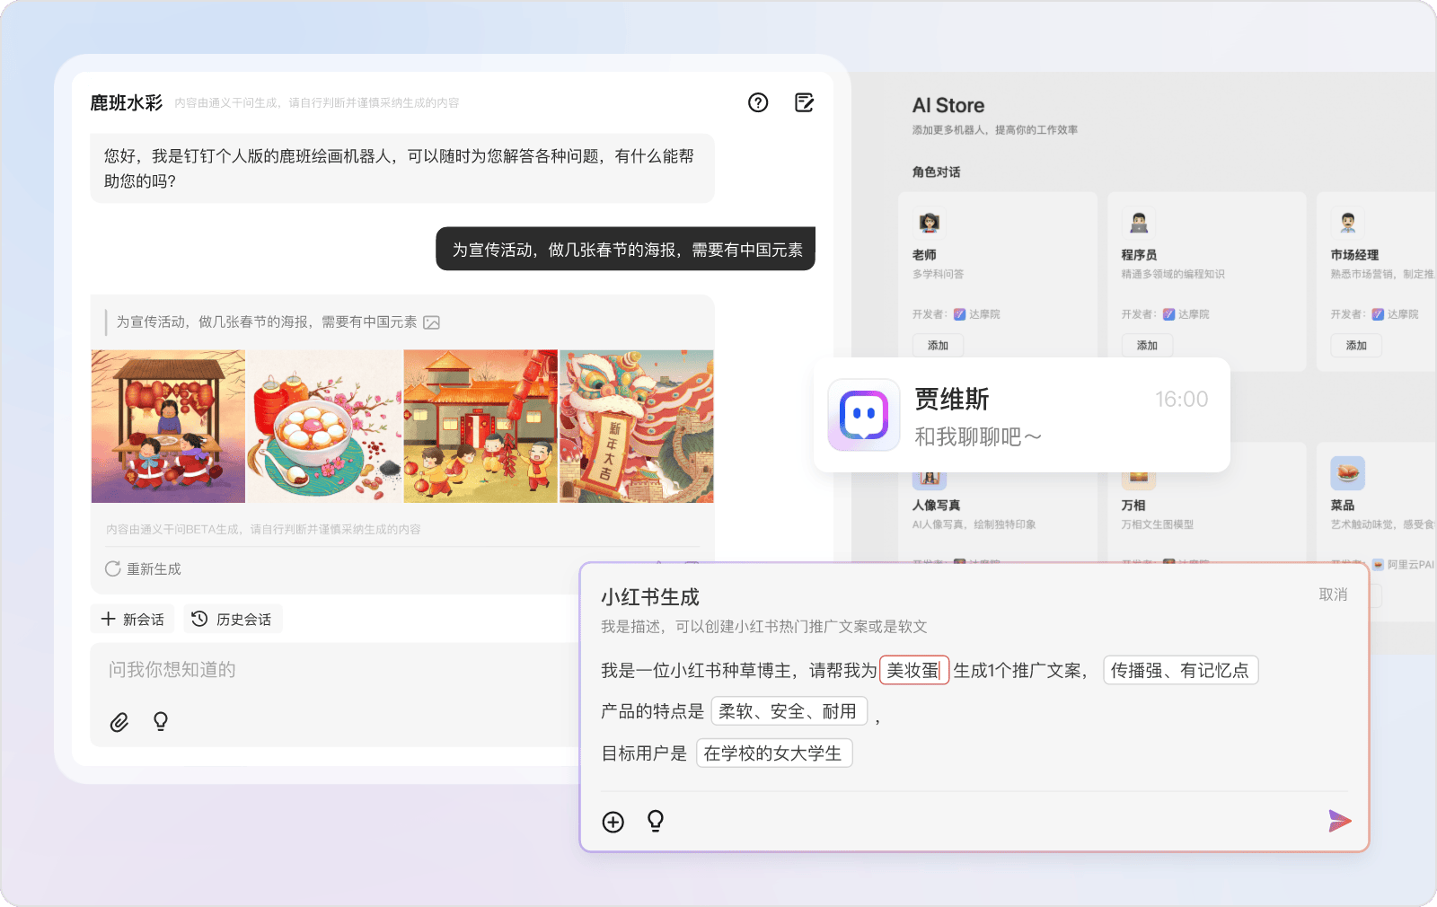Send the prompt with the paper plane icon
Screen dimensions: 1437x907
pyautogui.click(x=1339, y=821)
